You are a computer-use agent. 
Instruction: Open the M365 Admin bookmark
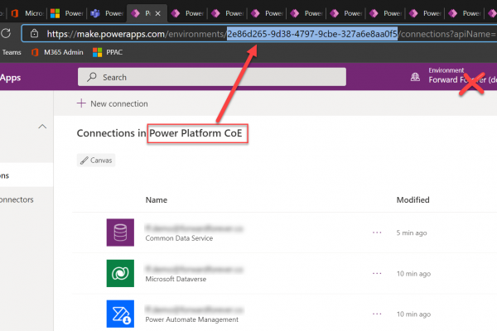point(57,52)
